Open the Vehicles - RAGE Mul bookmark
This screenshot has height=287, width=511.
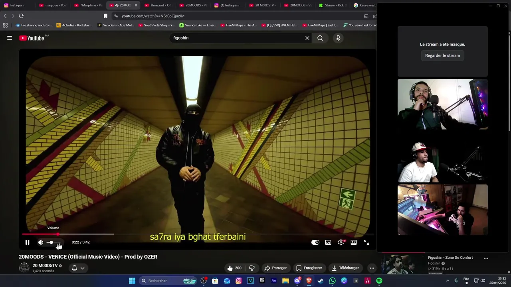116,25
